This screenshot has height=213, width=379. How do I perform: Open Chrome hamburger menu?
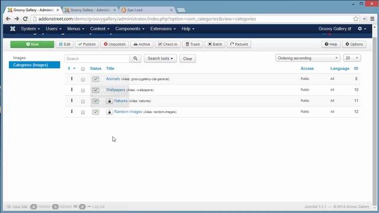[x=372, y=19]
